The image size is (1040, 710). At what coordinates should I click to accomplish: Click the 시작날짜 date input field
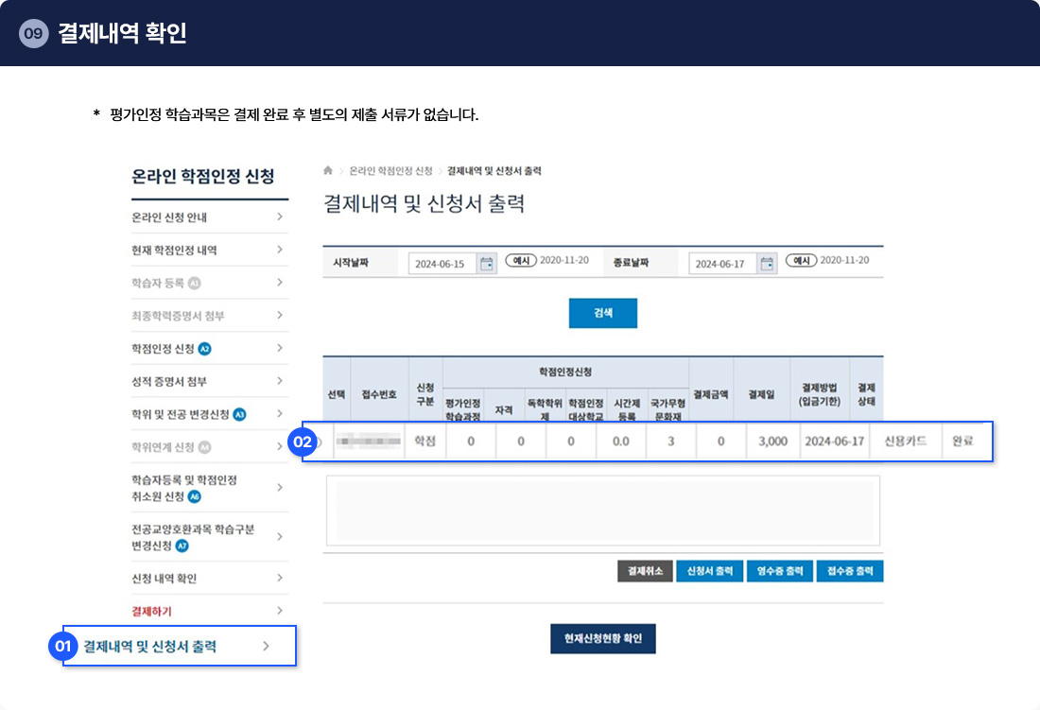442,264
